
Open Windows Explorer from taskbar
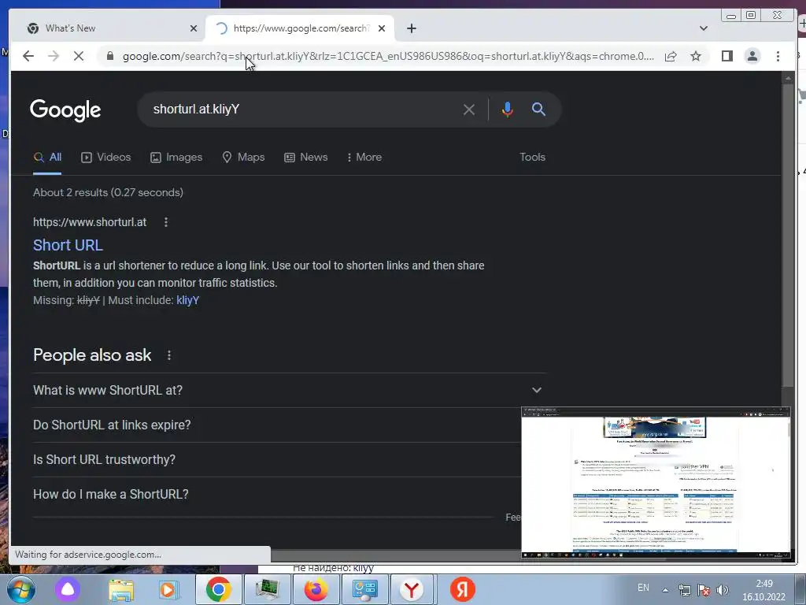tap(121, 589)
